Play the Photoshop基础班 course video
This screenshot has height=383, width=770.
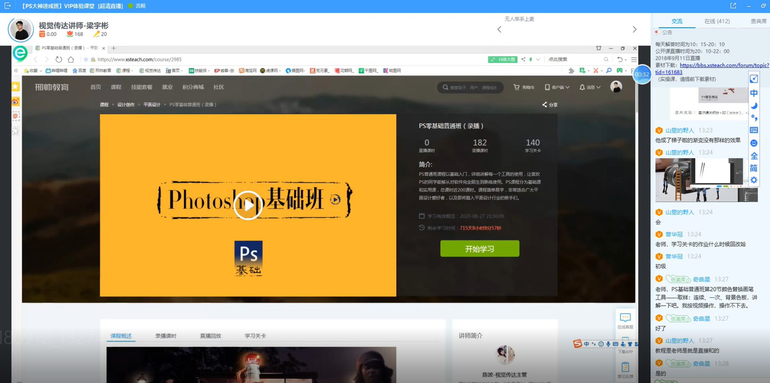pos(248,205)
